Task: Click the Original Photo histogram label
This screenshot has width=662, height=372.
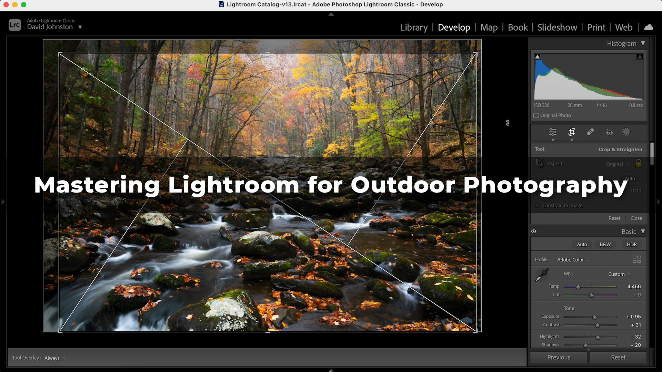Action: (555, 115)
